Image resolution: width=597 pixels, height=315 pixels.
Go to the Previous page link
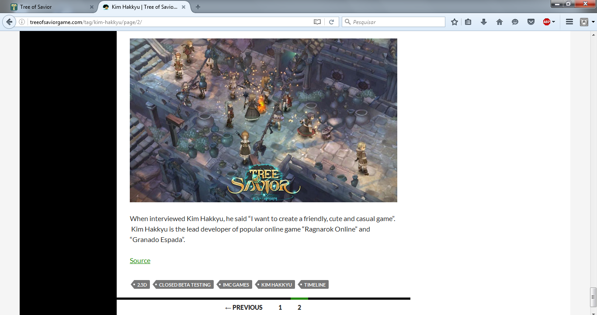(244, 308)
